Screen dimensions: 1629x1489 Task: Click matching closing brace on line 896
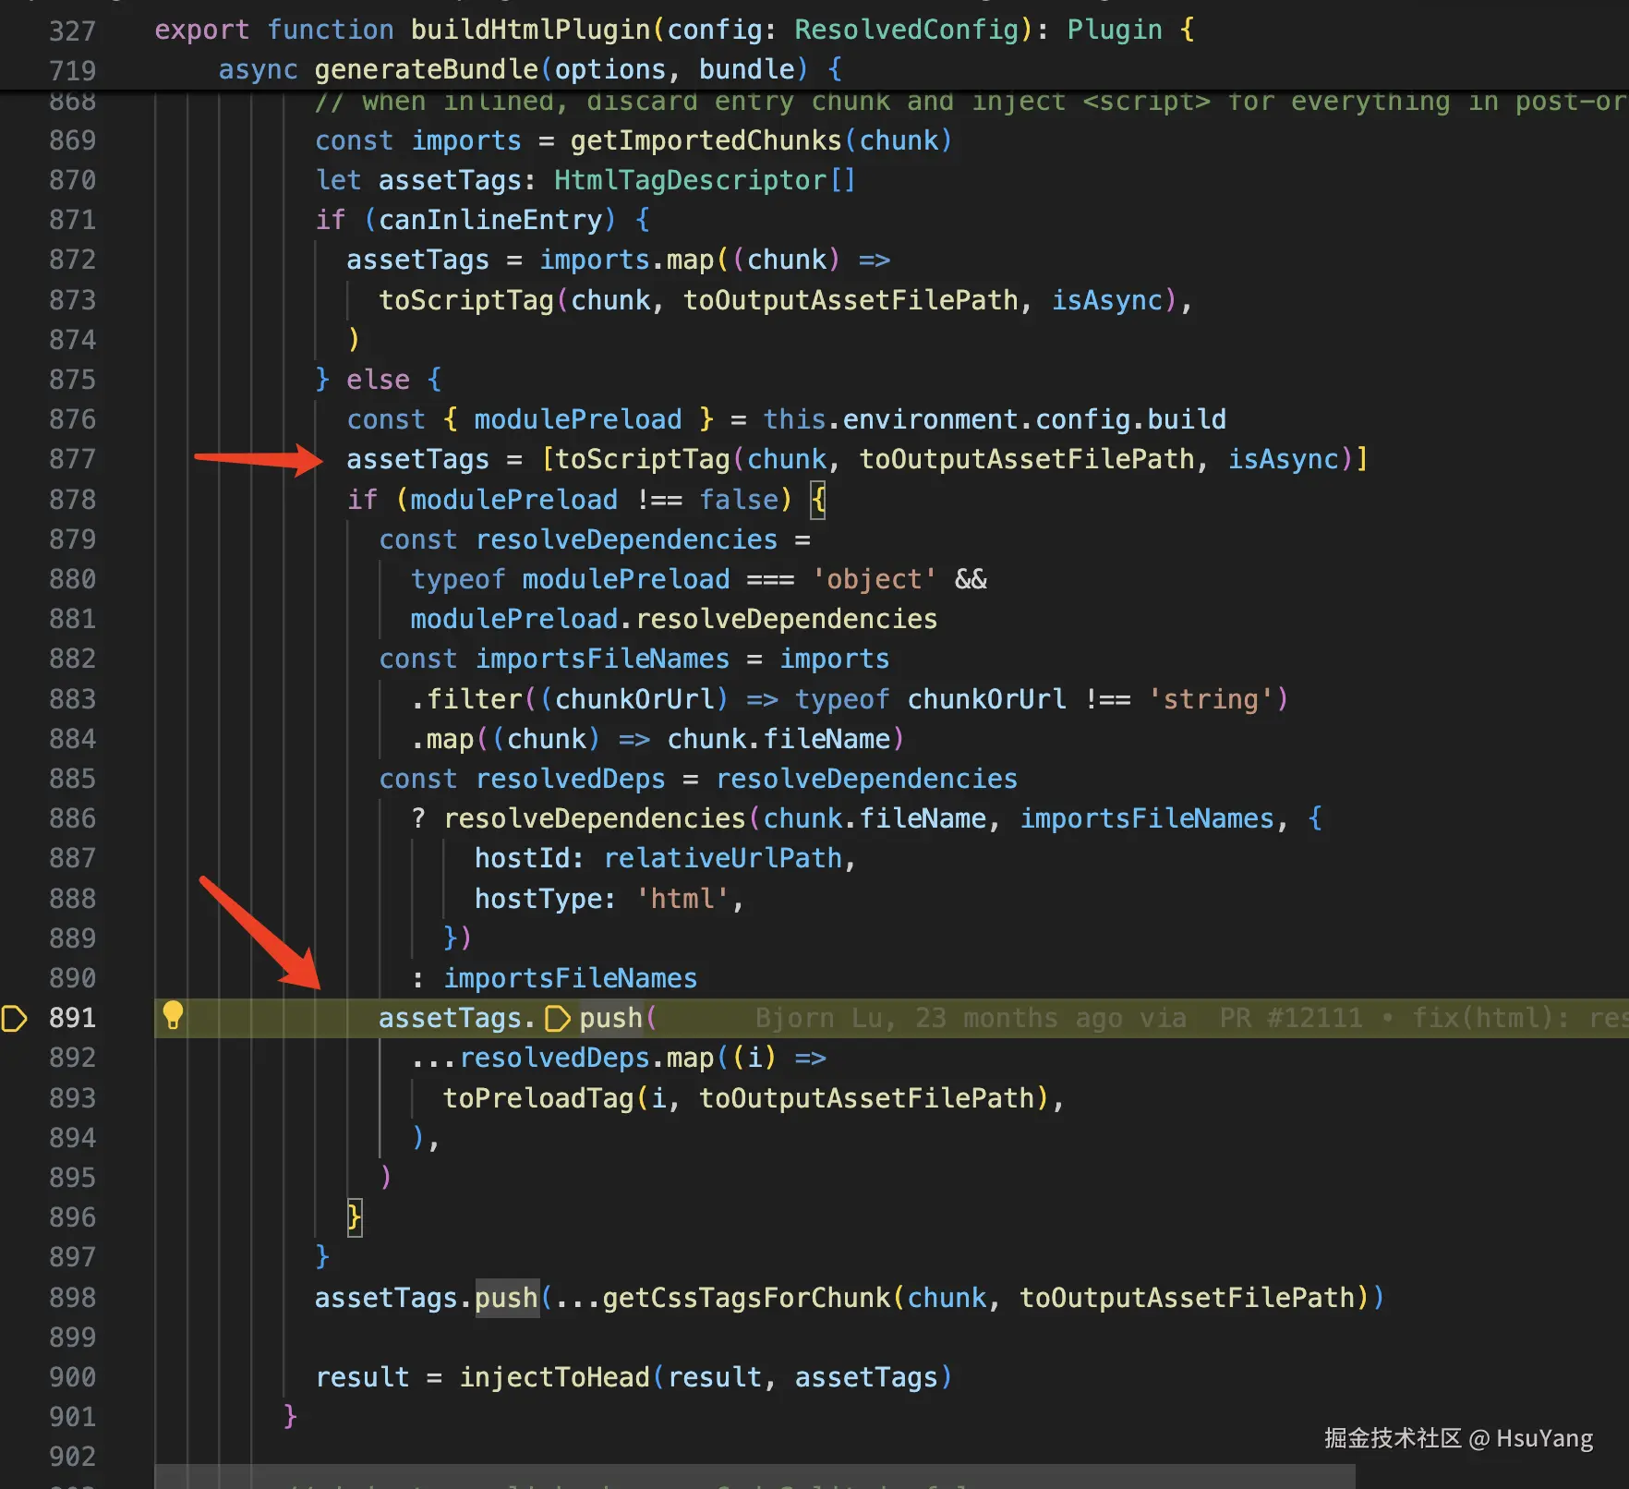pyautogui.click(x=355, y=1217)
